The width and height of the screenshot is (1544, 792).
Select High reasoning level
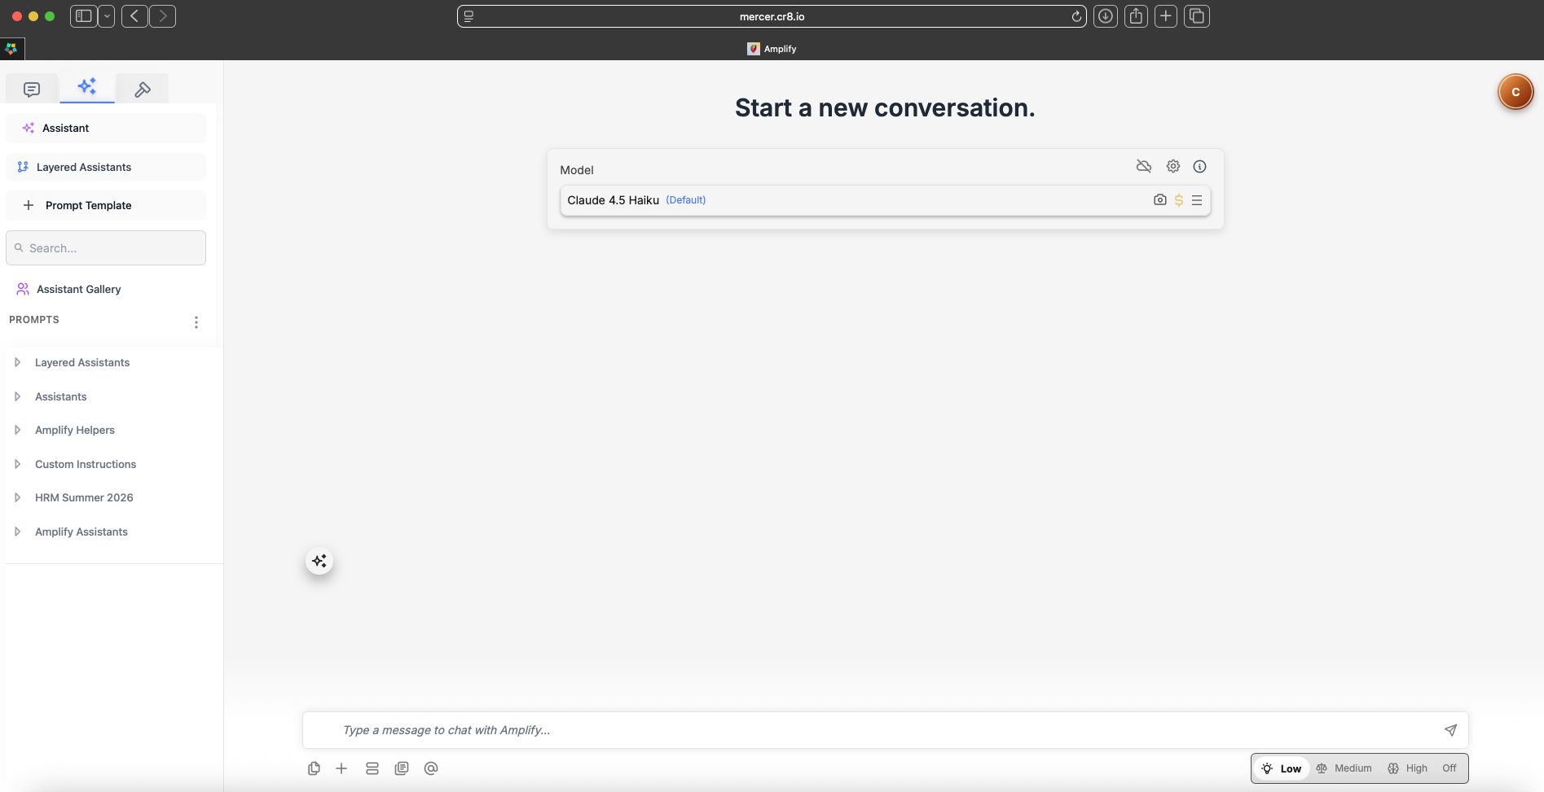1408,768
